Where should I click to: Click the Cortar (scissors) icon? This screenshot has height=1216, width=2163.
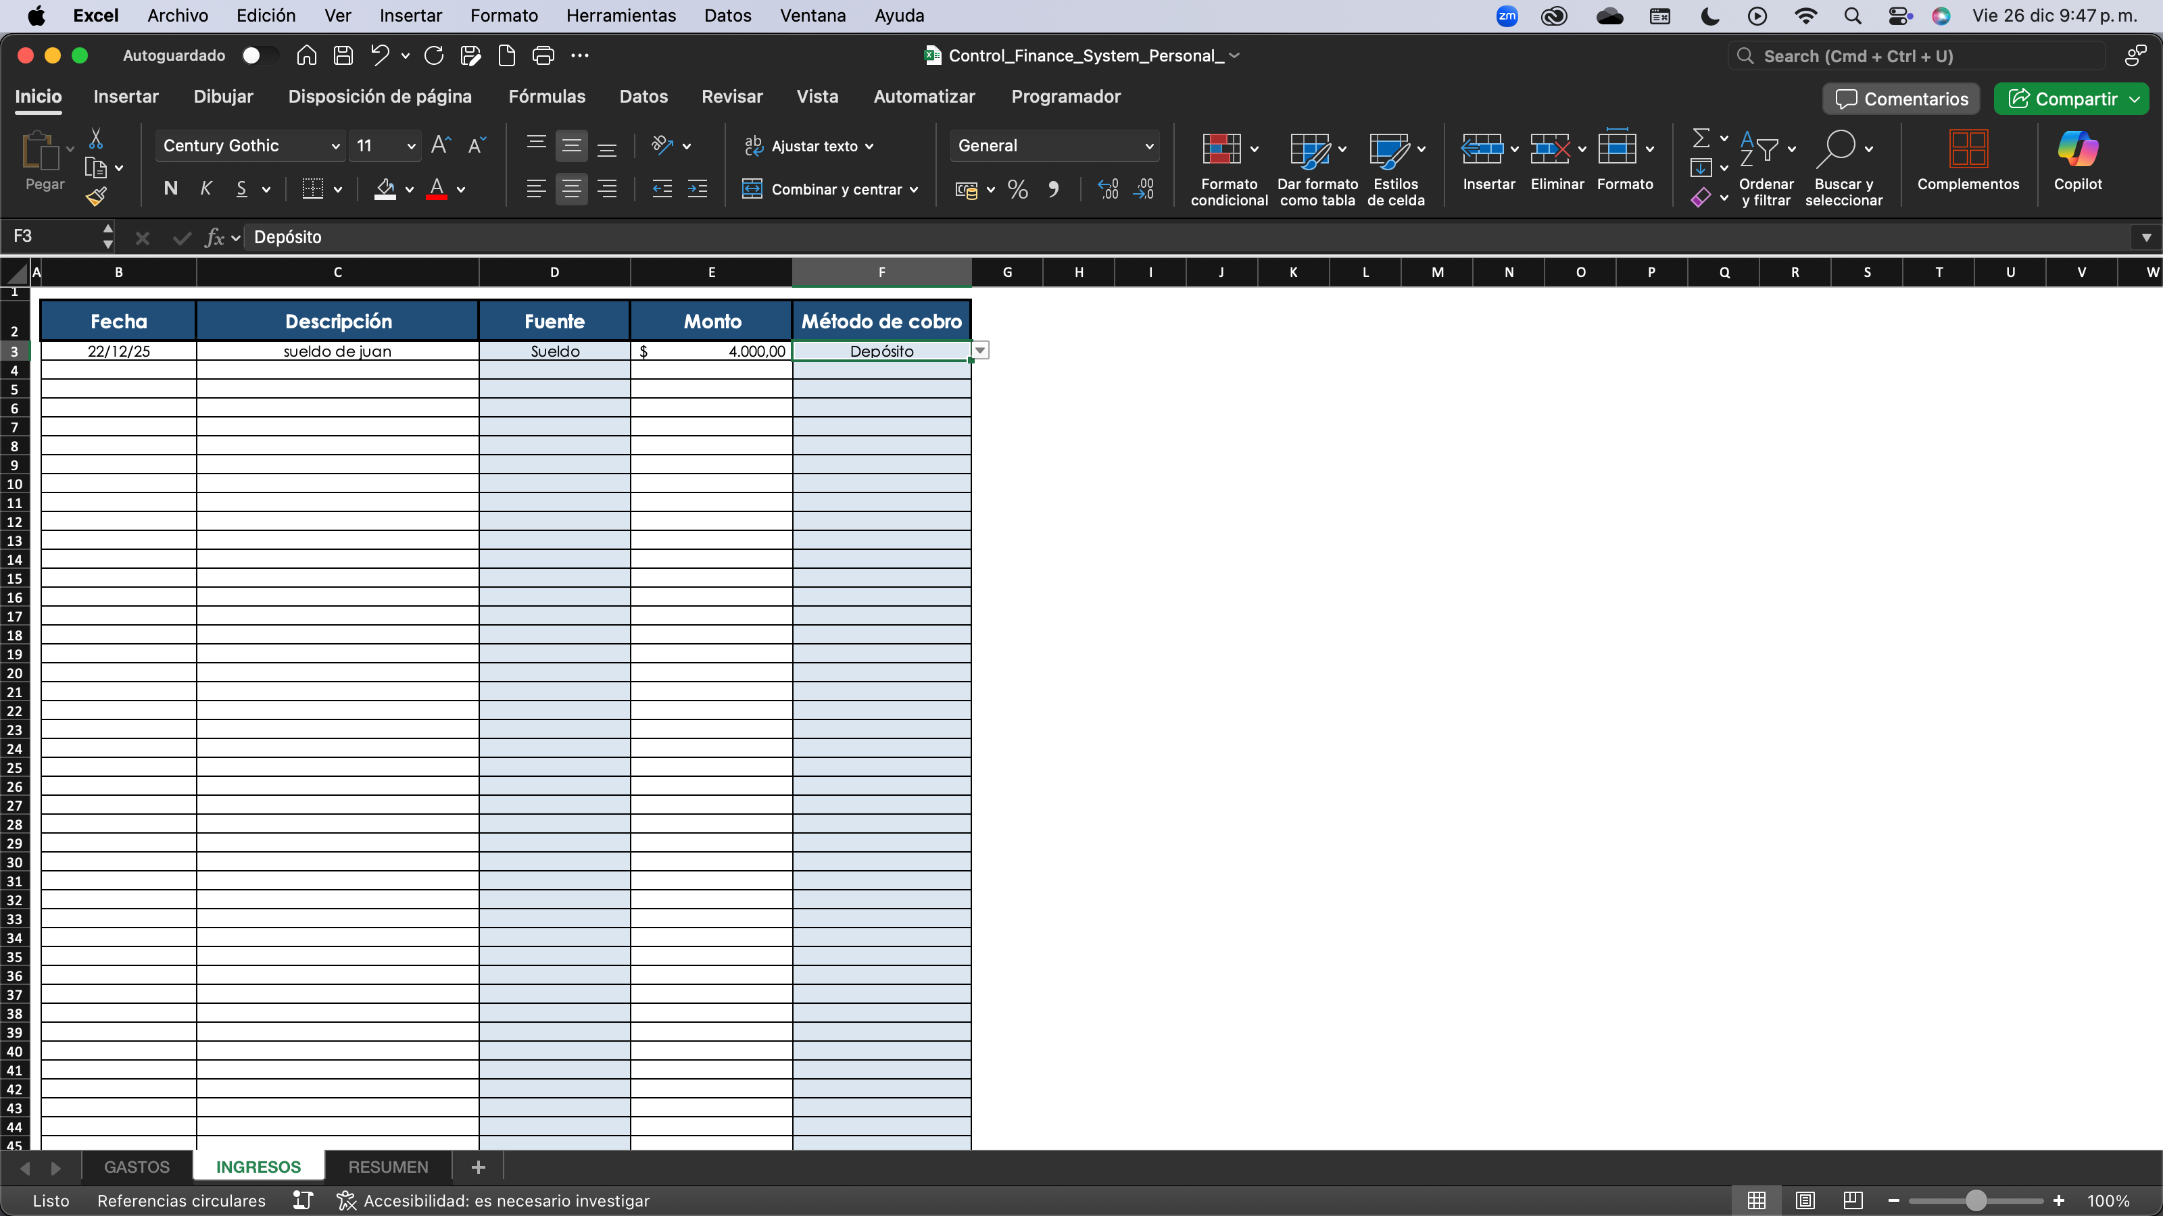point(97,139)
